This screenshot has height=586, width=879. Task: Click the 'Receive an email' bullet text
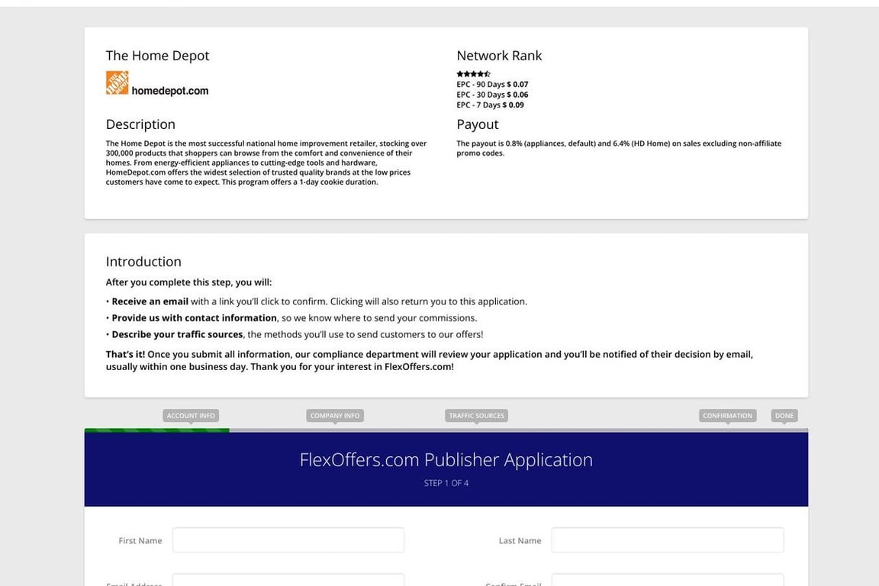[150, 301]
